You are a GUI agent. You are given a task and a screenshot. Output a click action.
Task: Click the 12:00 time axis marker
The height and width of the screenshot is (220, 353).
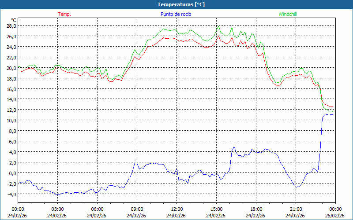click(x=176, y=209)
